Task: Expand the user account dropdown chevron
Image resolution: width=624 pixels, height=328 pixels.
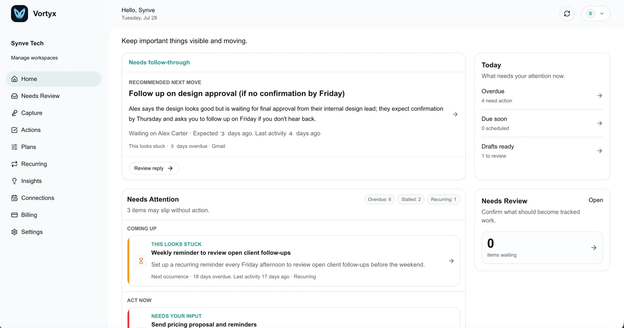Action: tap(602, 14)
